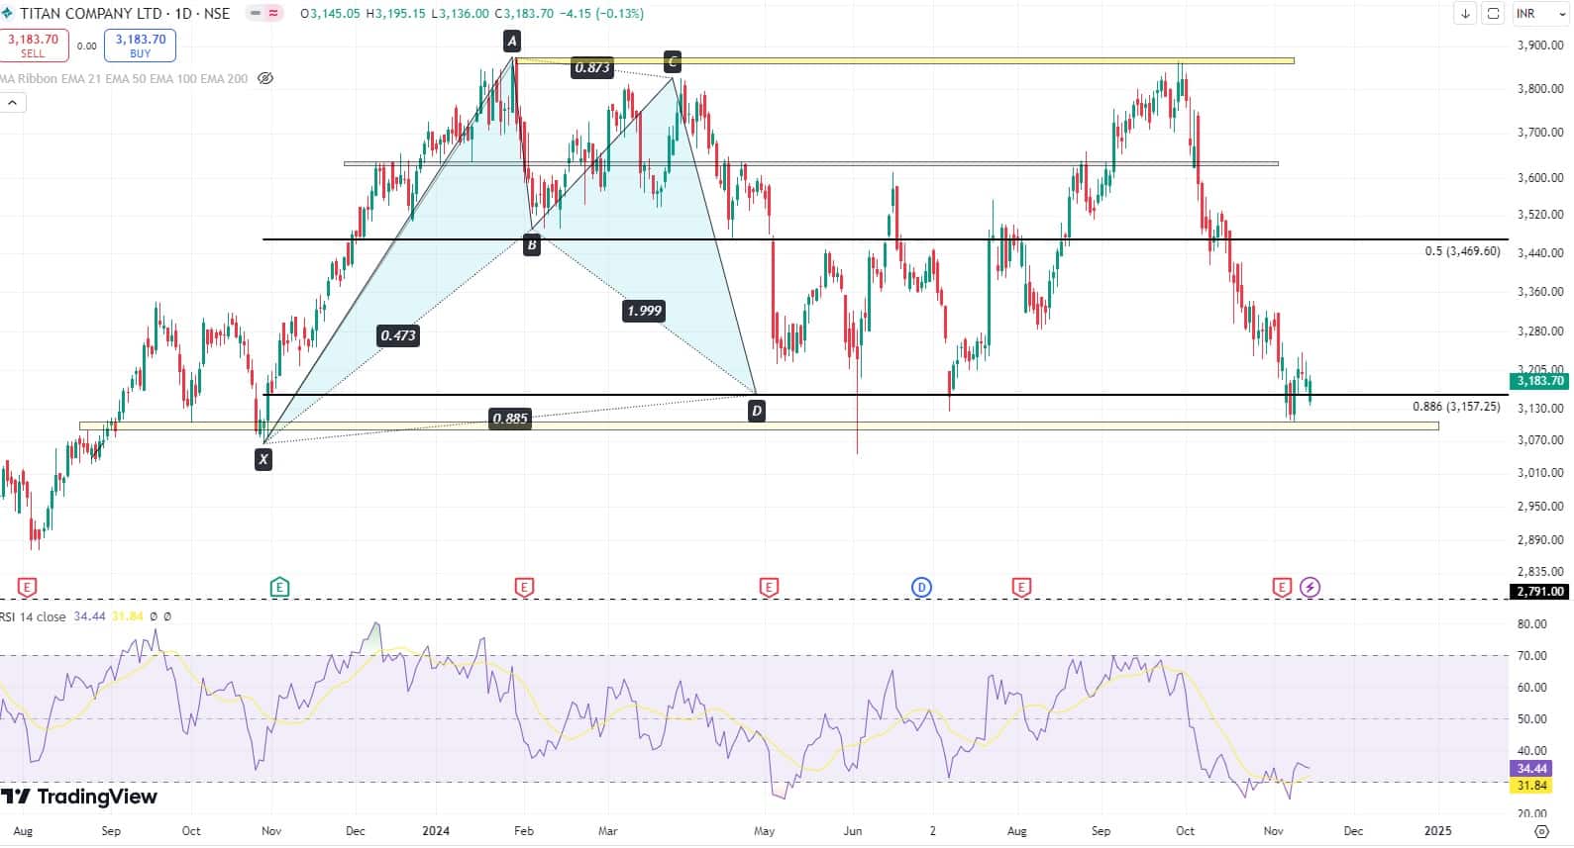Screen dimensions: 1574x848
Task: Select pattern point D label
Action: click(x=757, y=410)
